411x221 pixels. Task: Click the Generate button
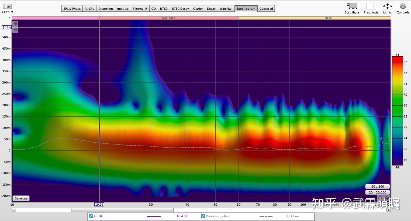[21, 198]
